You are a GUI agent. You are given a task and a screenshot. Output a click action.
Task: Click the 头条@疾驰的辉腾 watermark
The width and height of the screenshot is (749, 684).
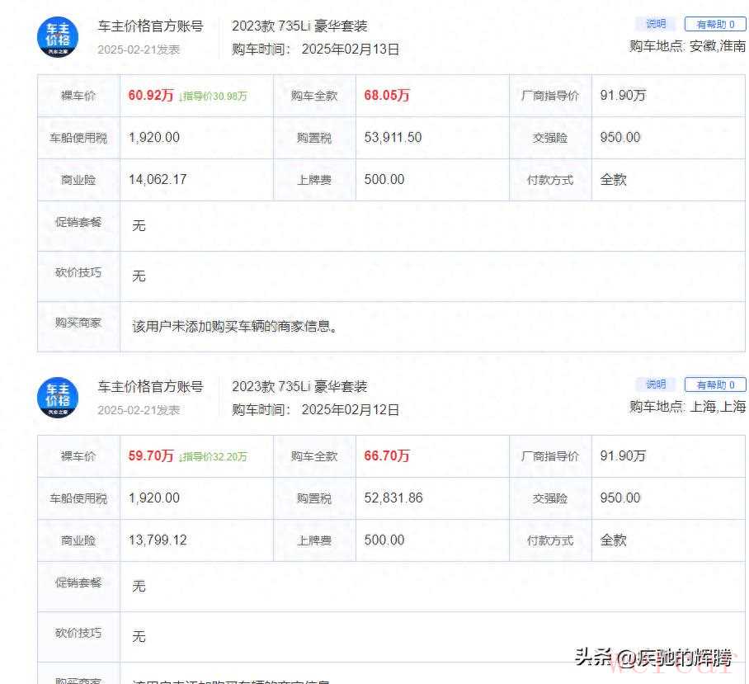pyautogui.click(x=652, y=658)
